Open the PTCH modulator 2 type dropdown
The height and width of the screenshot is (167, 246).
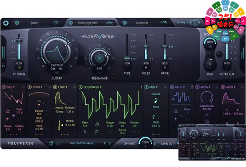pyautogui.click(x=37, y=87)
